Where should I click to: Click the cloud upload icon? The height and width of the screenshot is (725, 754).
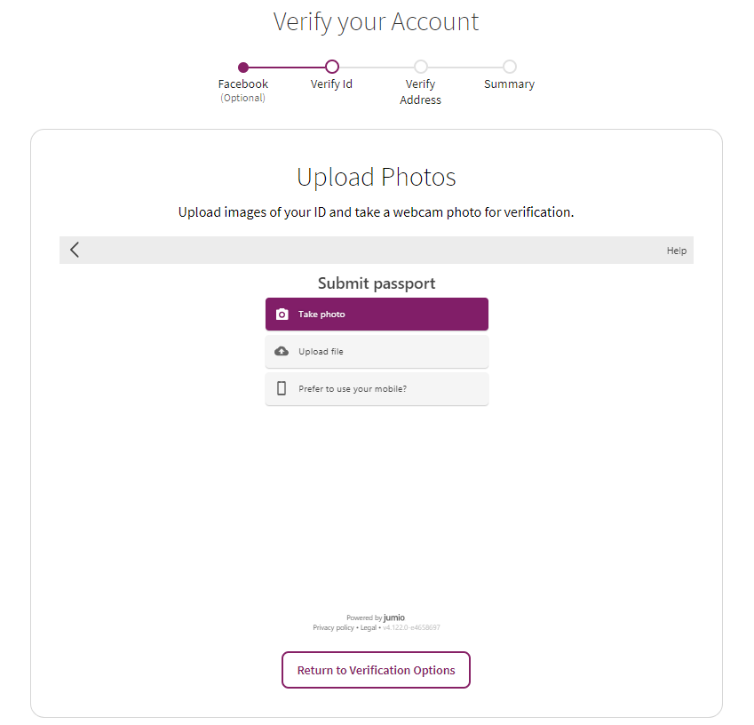pyautogui.click(x=282, y=351)
